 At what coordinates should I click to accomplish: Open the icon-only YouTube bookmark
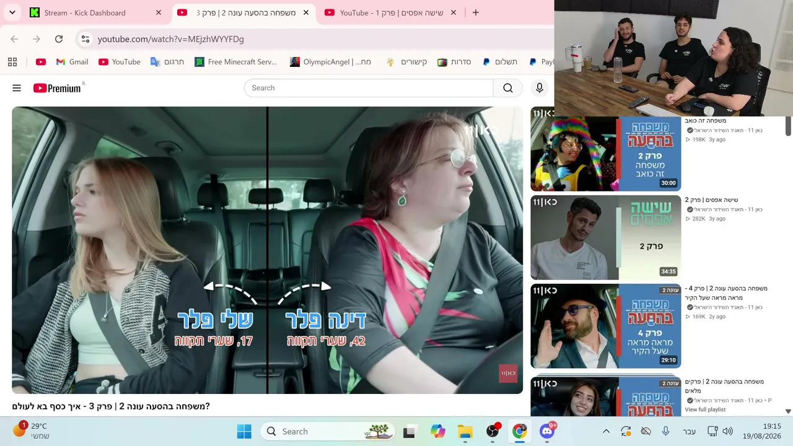click(41, 62)
